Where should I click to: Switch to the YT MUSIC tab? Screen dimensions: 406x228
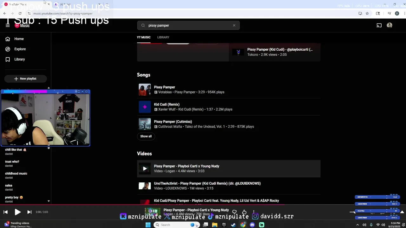[144, 37]
